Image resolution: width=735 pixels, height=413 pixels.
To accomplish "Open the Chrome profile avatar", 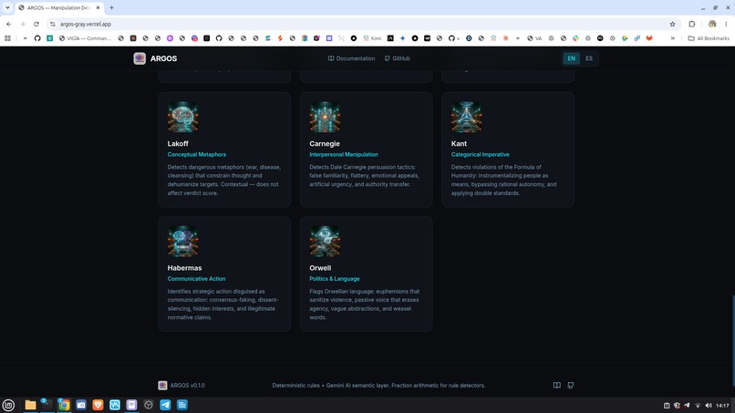I will pos(712,24).
